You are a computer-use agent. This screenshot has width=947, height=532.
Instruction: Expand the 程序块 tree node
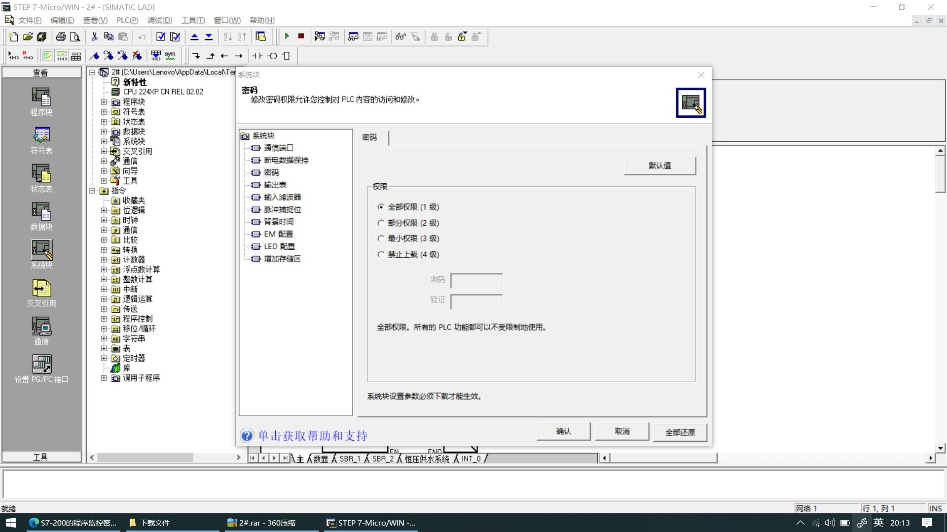[x=104, y=102]
